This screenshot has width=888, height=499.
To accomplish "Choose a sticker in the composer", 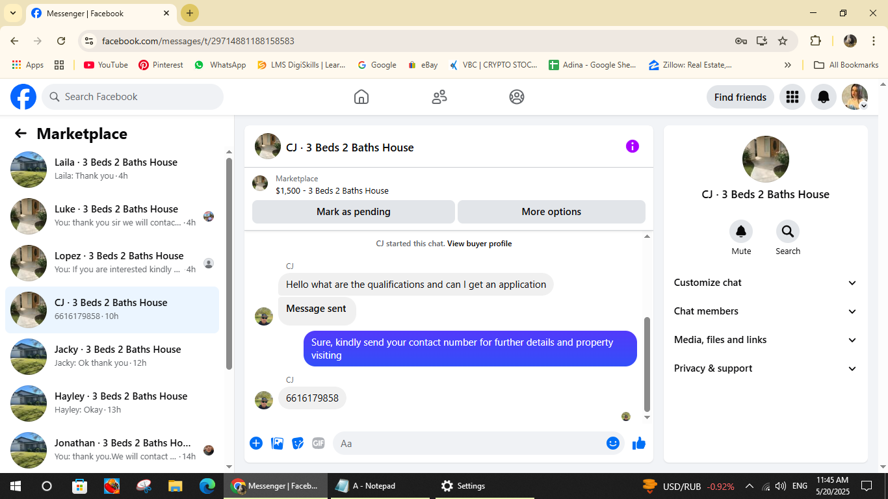I will tap(298, 443).
